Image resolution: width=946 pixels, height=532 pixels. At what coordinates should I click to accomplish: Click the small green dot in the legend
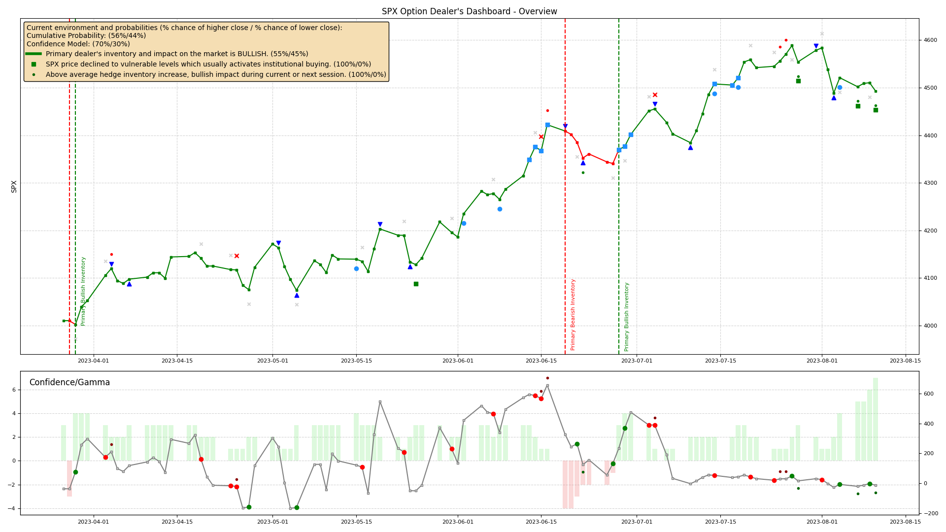(34, 75)
